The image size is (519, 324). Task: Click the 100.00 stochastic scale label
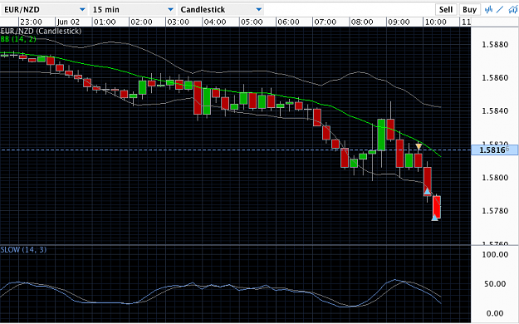(x=495, y=254)
